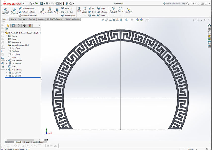Open the Curves tool

coord(120,10)
